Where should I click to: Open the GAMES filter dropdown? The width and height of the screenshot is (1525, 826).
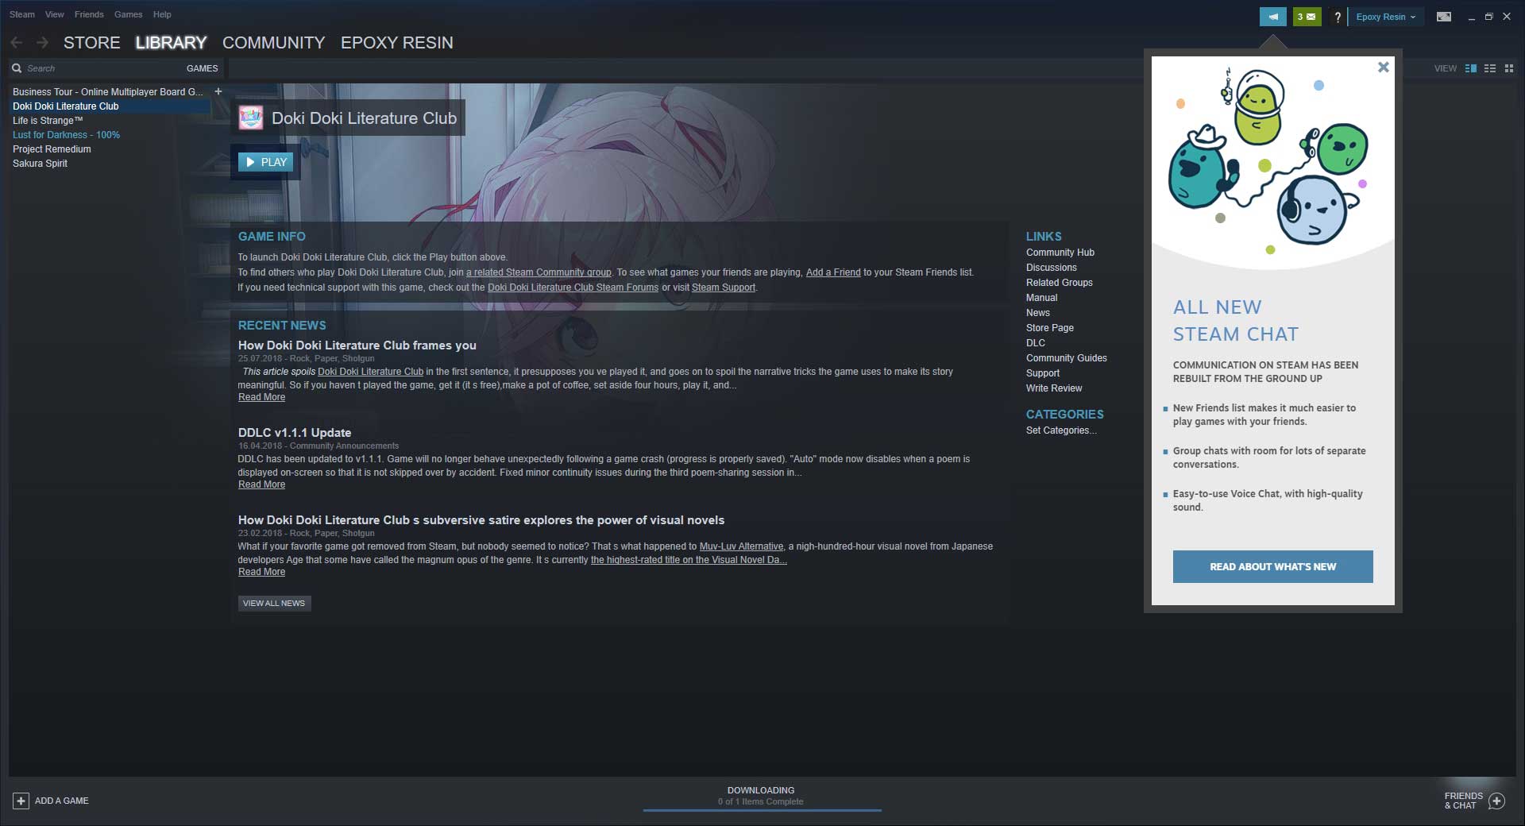pyautogui.click(x=202, y=68)
